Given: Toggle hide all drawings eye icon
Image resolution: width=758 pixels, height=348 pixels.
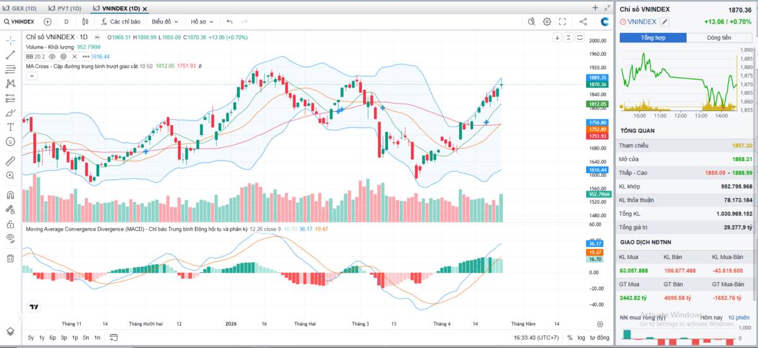Looking at the screenshot, I should point(10,238).
